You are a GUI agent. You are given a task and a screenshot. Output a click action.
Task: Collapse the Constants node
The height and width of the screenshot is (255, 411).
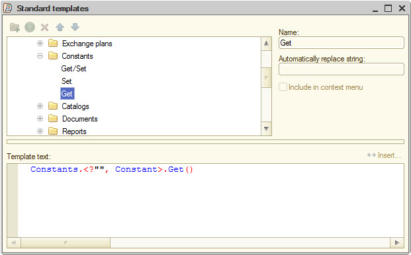[x=40, y=55]
